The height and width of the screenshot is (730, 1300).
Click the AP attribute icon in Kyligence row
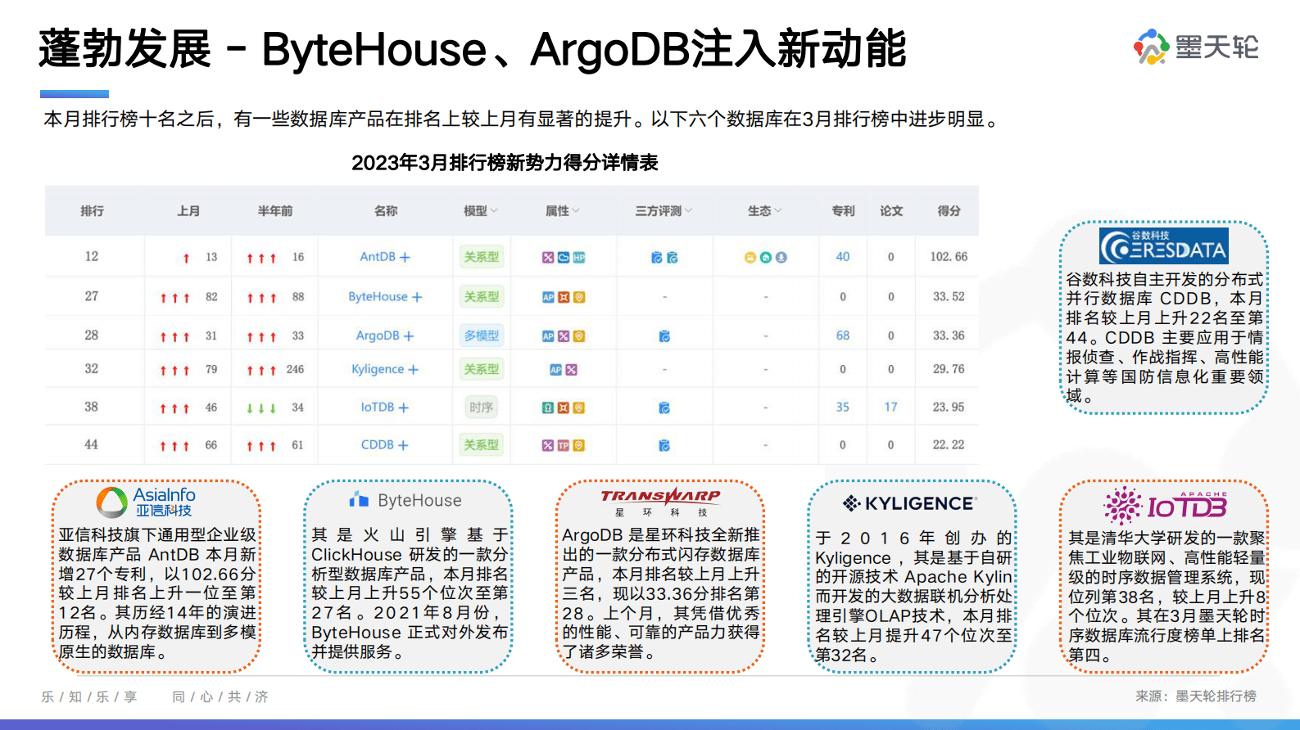[555, 370]
